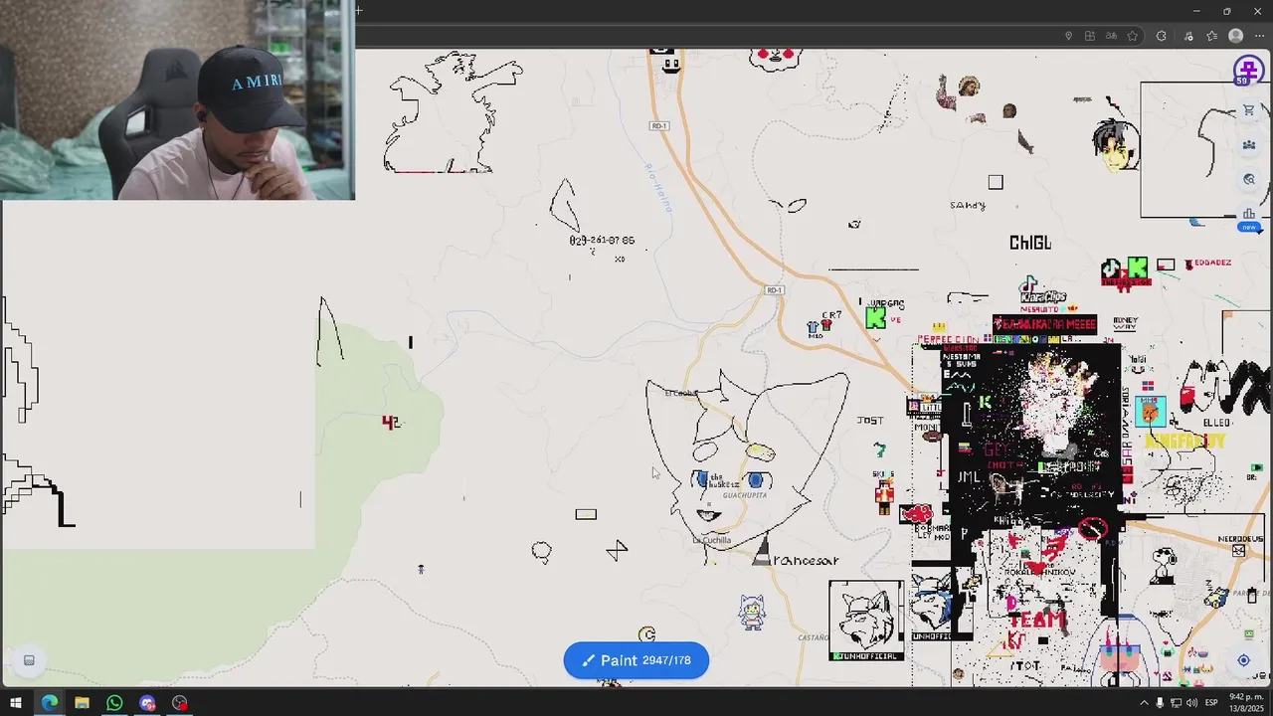Image resolution: width=1273 pixels, height=716 pixels.
Task: Open the browser profile avatar
Action: pos(1236,36)
